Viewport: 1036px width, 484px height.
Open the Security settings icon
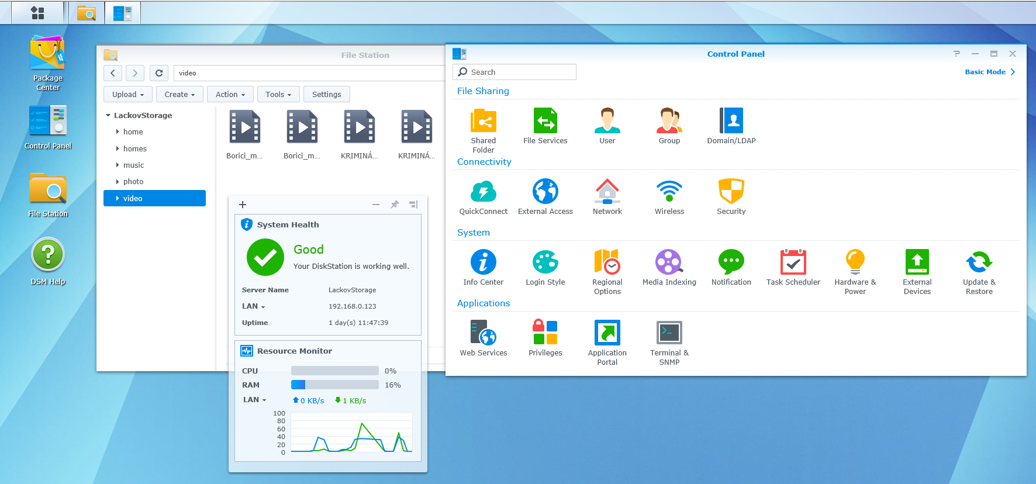click(731, 192)
